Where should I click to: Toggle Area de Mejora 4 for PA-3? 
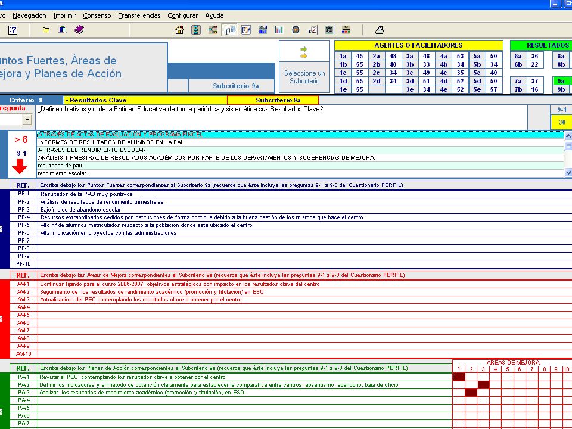(495, 393)
